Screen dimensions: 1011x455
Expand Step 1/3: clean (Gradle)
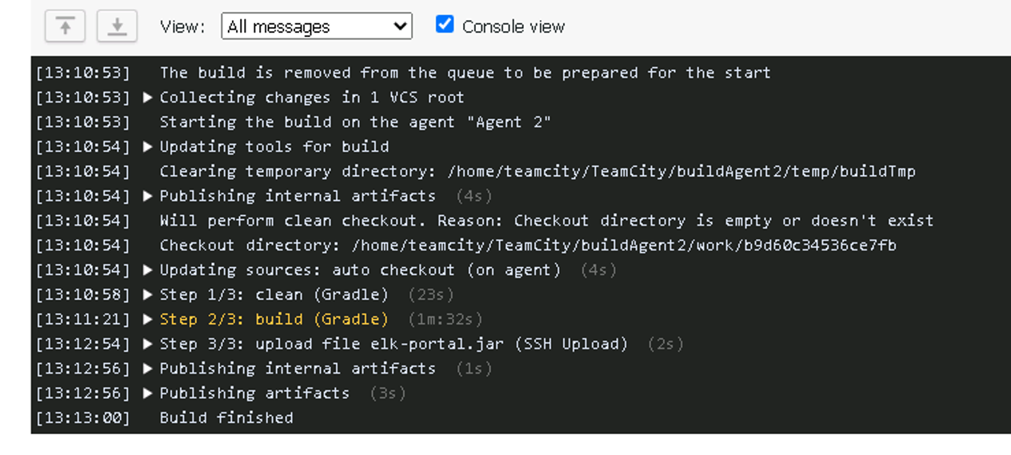pyautogui.click(x=148, y=294)
